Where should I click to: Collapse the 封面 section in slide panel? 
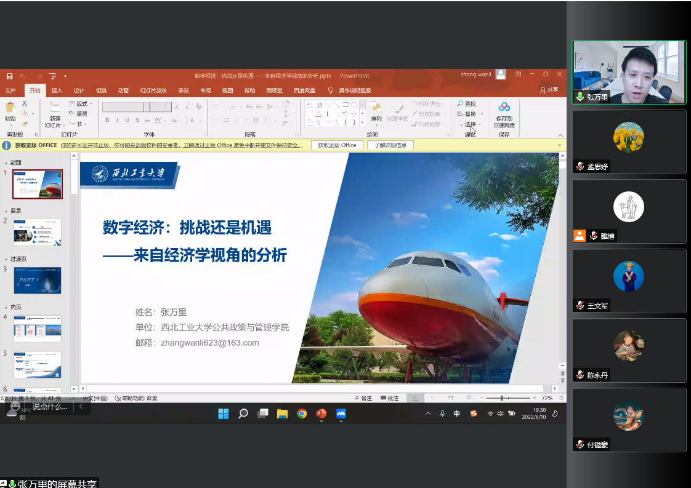[x=7, y=162]
